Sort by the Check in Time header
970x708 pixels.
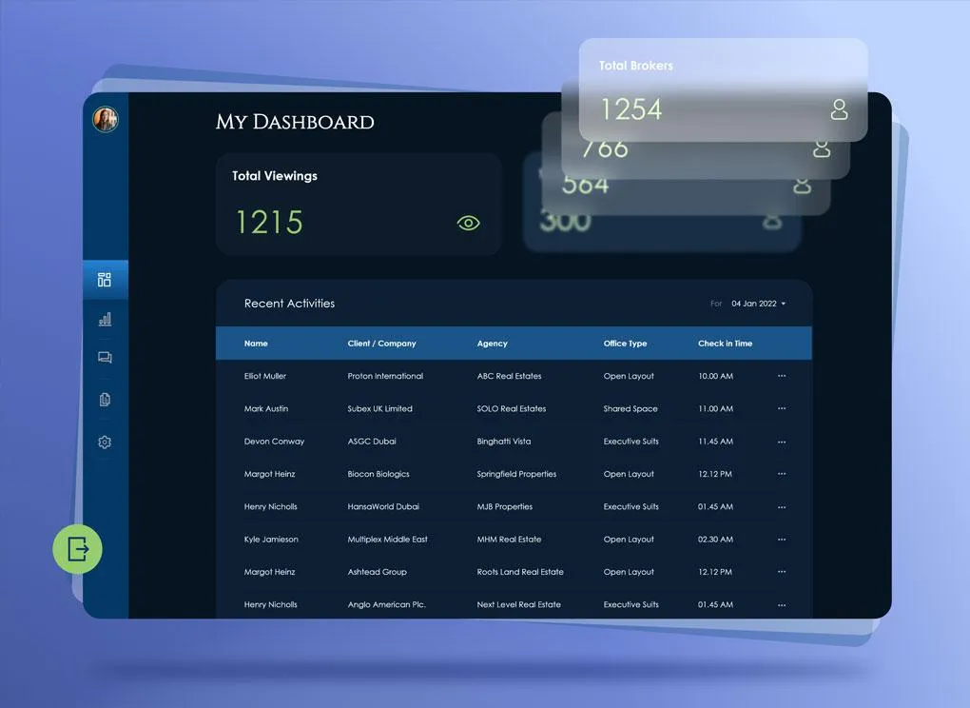(x=725, y=344)
